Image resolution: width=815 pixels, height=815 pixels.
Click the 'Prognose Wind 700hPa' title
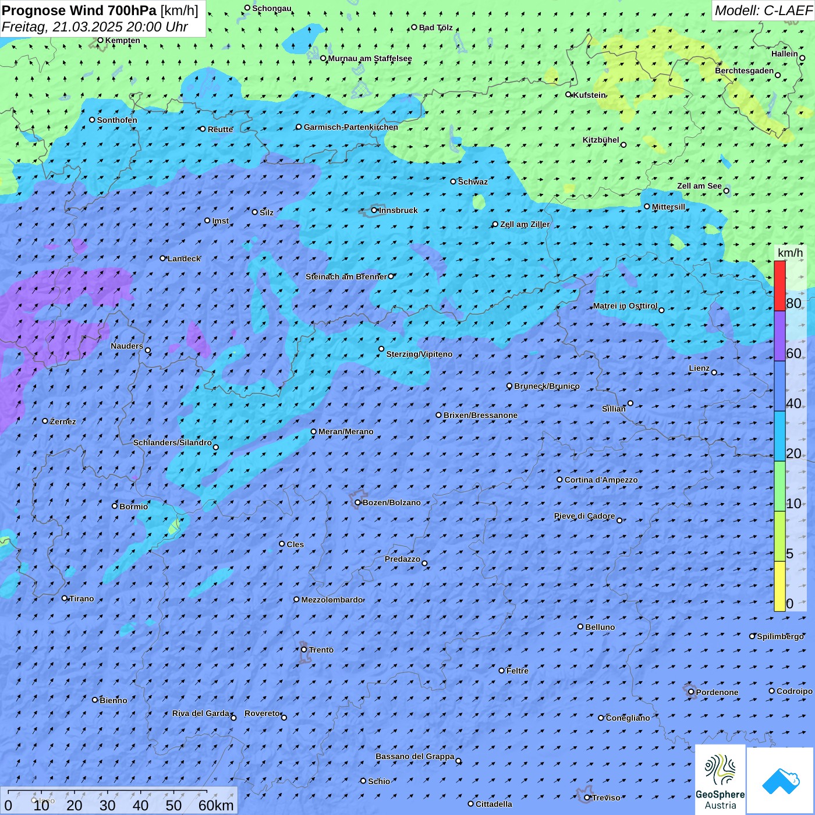click(x=79, y=10)
